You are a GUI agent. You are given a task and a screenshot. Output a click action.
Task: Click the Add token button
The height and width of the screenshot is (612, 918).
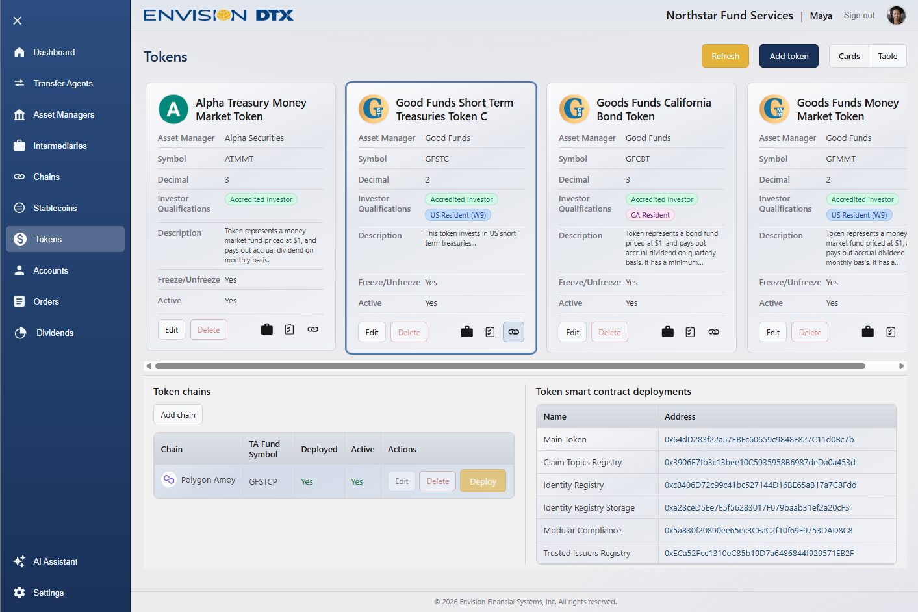[789, 56]
